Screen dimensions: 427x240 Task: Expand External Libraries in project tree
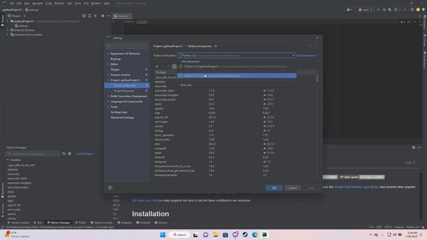point(7,30)
